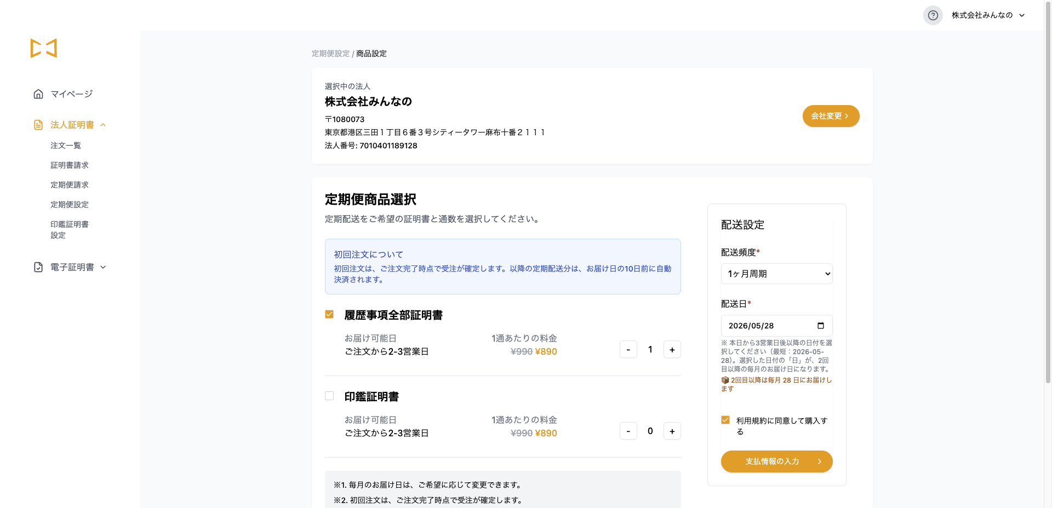Open 定期便設定 in sidebar
This screenshot has height=508, width=1052.
70,205
